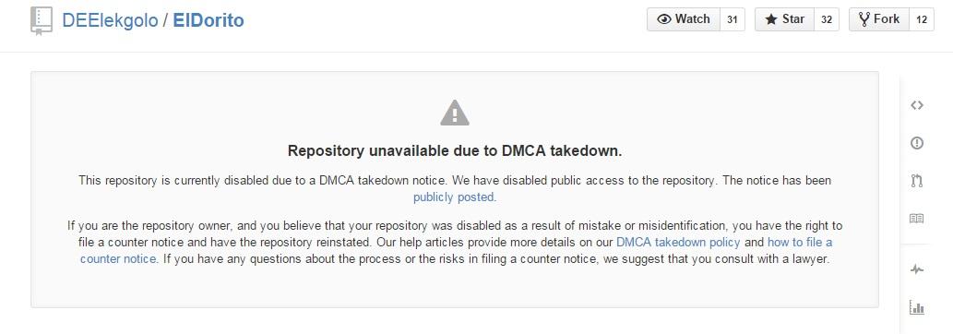The width and height of the screenshot is (953, 334).
Task: Star the ElDorito repository
Action: coord(783,19)
